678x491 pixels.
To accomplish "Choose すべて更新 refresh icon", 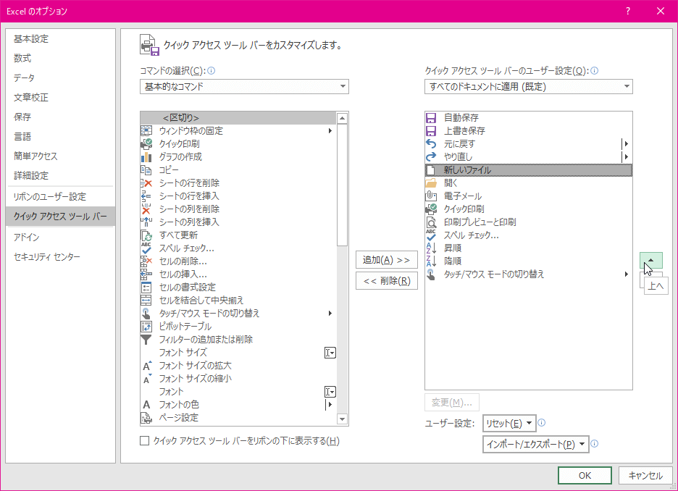I will coord(146,235).
